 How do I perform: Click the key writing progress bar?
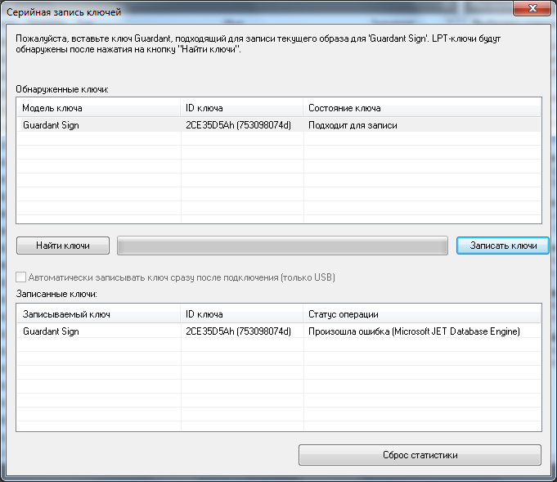[x=282, y=246]
